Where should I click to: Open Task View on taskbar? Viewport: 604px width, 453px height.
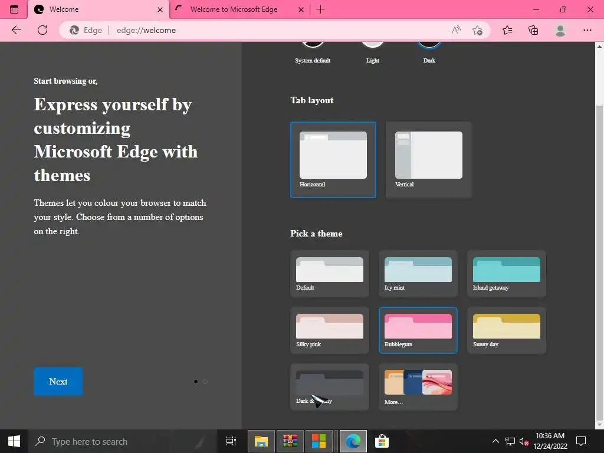pyautogui.click(x=231, y=441)
